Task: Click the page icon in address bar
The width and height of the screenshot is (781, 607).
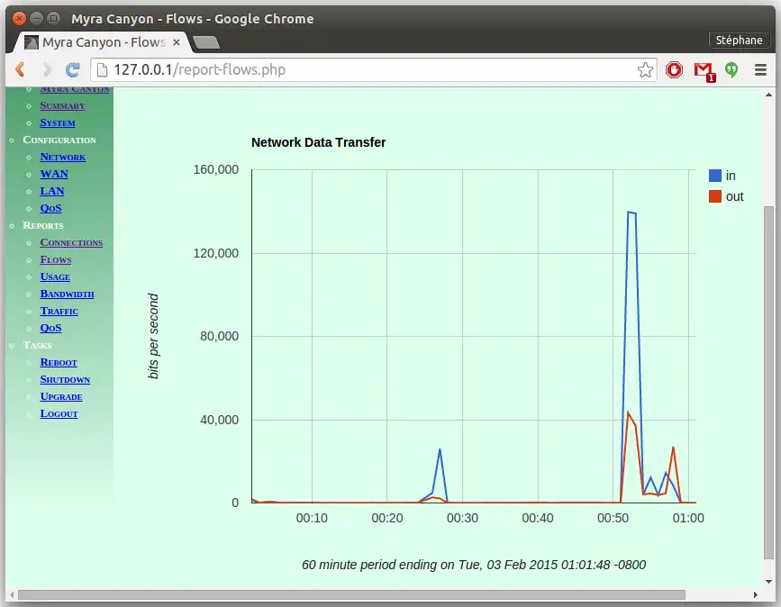Action: [102, 69]
